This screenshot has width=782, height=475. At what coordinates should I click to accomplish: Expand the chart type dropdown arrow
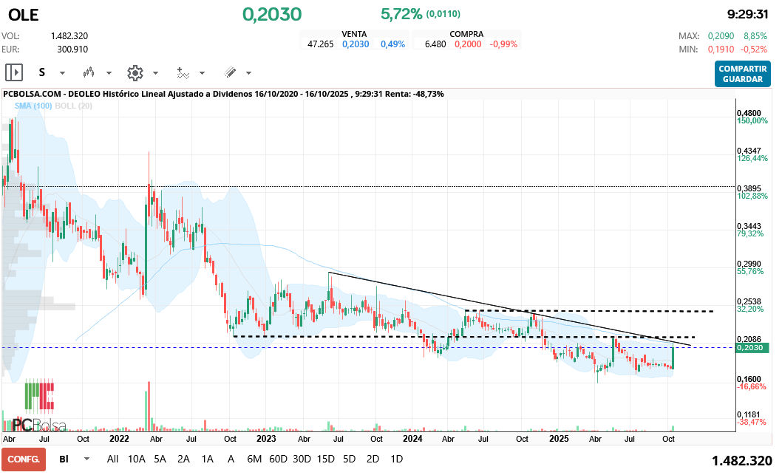109,73
